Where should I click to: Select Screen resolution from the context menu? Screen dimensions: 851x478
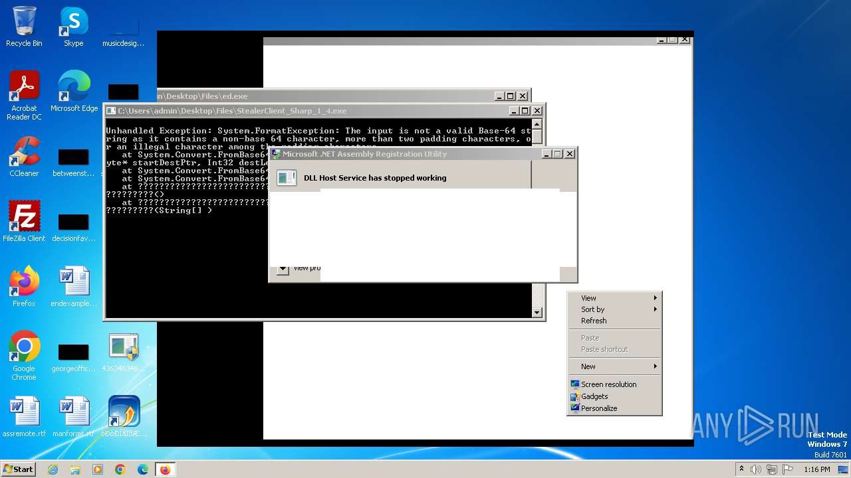[614, 384]
